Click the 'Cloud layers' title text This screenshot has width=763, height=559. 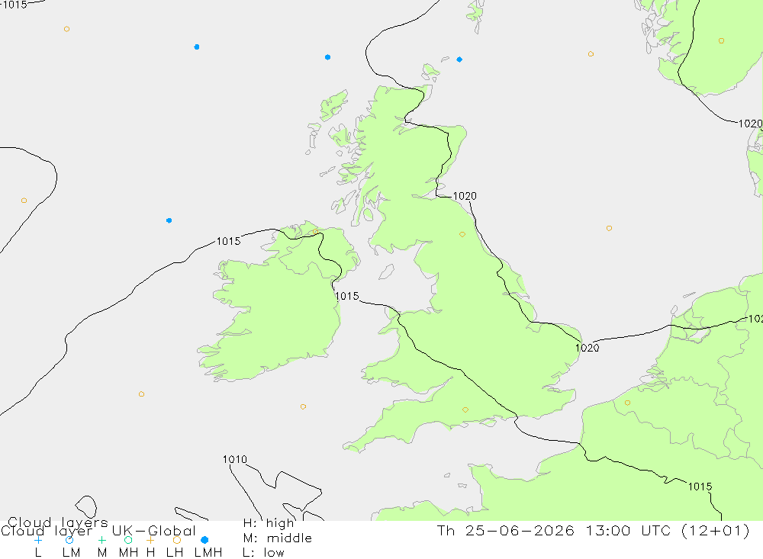57,522
